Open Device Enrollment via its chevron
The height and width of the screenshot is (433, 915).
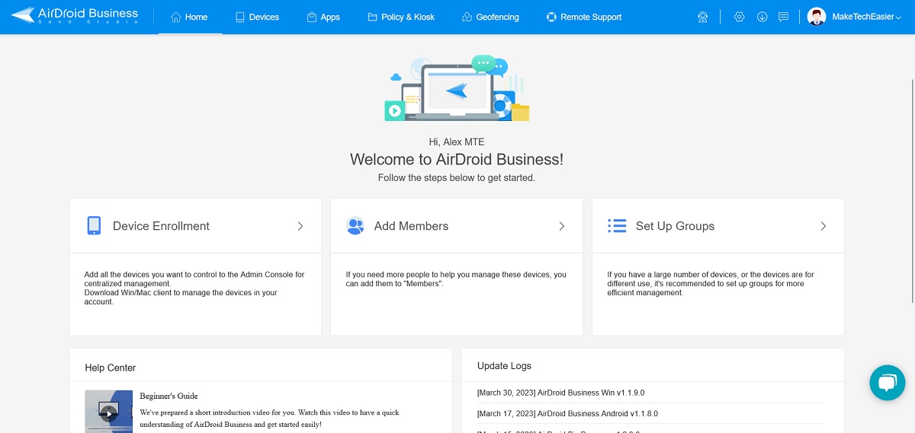[x=300, y=226]
